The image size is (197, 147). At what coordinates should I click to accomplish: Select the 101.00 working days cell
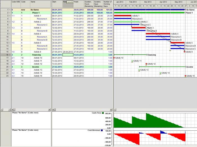click(108, 10)
